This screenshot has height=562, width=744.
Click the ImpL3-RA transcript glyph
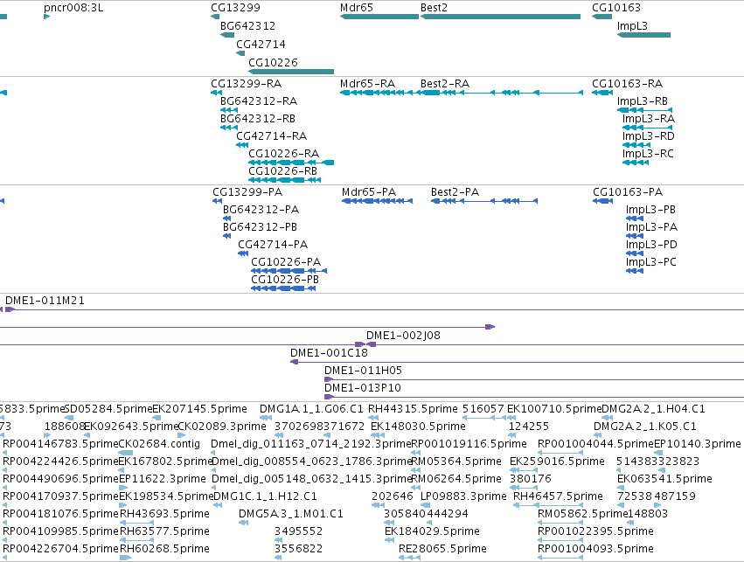pyautogui.click(x=647, y=127)
